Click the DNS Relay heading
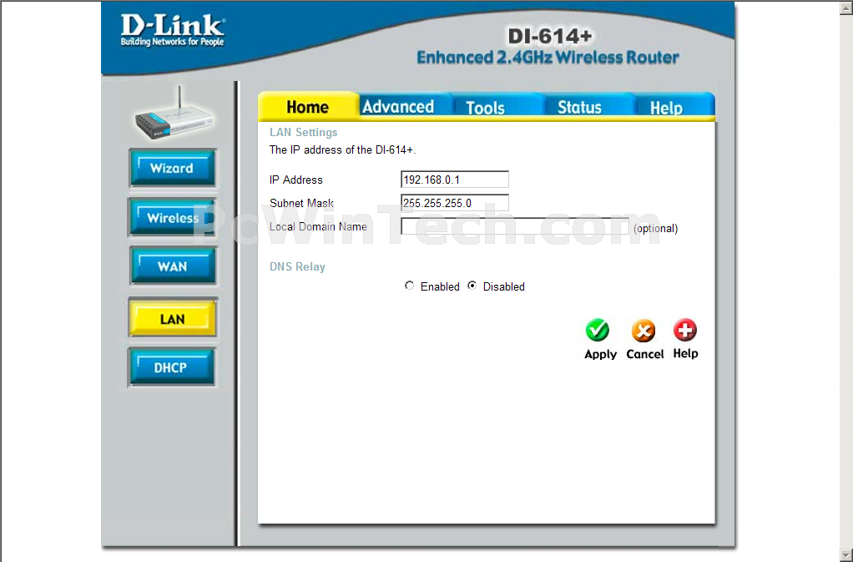The image size is (853, 562). point(298,266)
